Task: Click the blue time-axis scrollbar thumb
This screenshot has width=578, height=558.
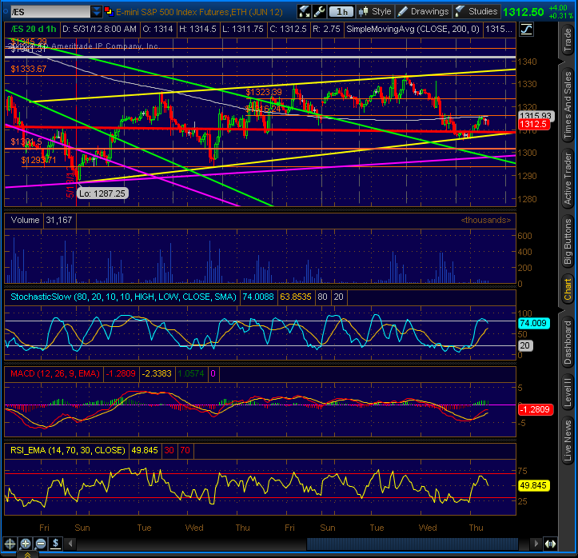Action: click(413, 544)
